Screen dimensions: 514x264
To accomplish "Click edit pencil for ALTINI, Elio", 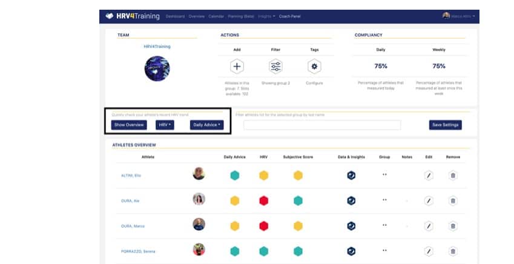I will point(429,176).
